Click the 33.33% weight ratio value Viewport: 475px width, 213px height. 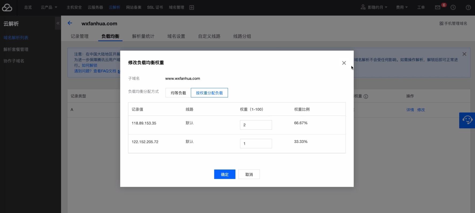(x=301, y=142)
